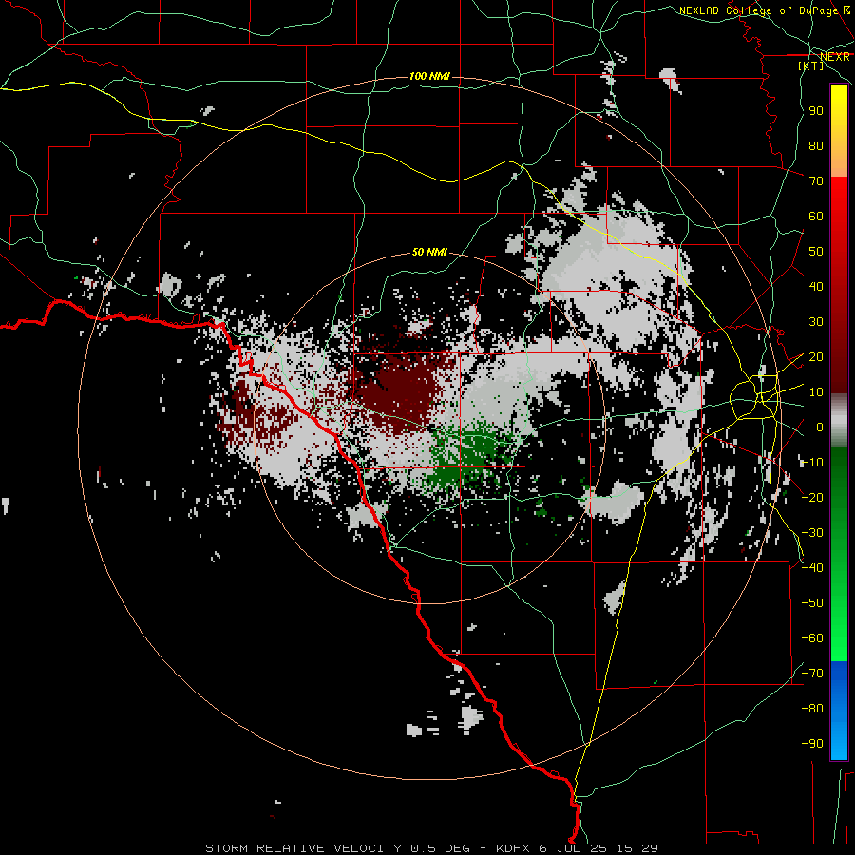Click the "100 NMI" range ring label
Screen dimensions: 855x855
point(429,76)
